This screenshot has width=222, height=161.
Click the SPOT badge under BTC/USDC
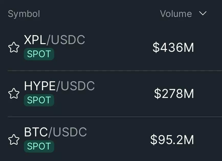tap(39, 146)
